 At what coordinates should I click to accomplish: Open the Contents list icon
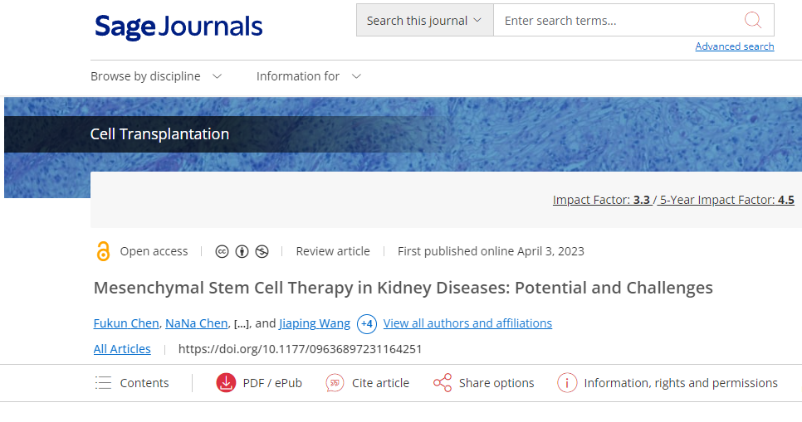pyautogui.click(x=103, y=383)
